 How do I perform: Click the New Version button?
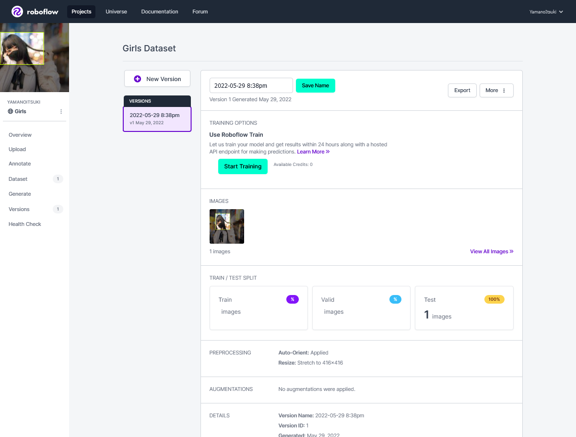pos(157,79)
